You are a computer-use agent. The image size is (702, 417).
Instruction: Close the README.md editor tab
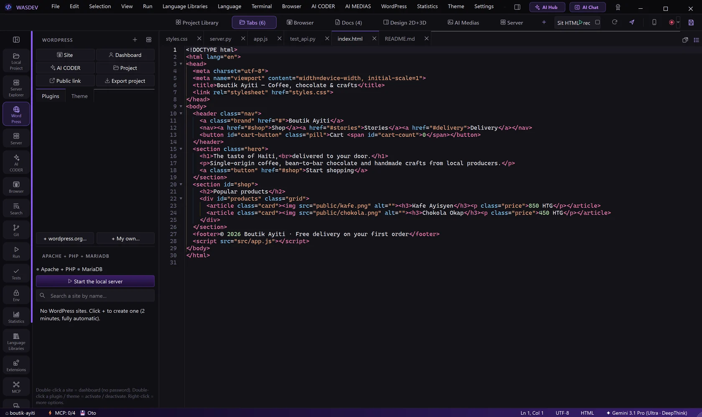426,38
